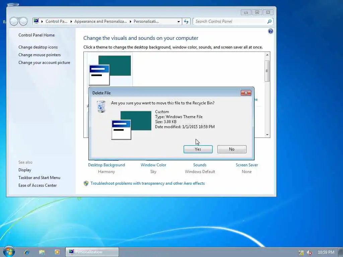Click the search magnifier icon
Image resolution: width=343 pixels, height=257 pixels.
click(x=270, y=21)
